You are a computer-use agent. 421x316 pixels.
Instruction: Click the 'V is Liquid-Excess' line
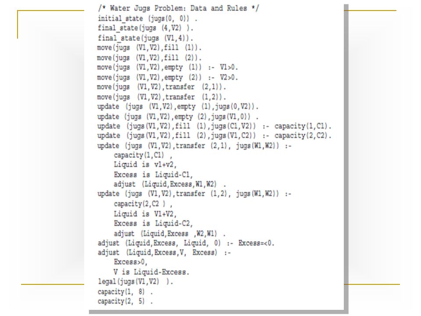click(151, 272)
